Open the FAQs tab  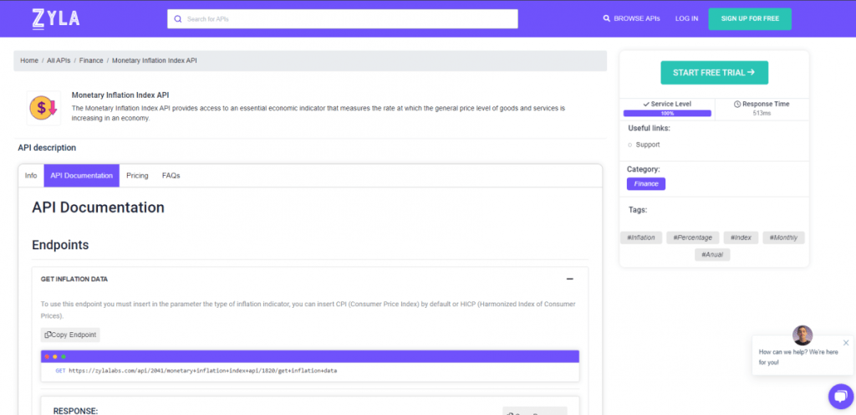point(171,176)
